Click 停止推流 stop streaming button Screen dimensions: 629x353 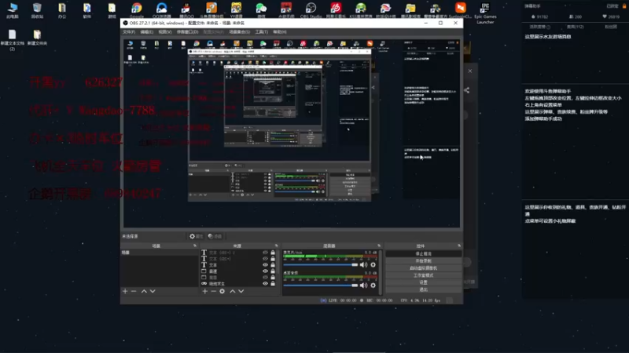click(423, 253)
